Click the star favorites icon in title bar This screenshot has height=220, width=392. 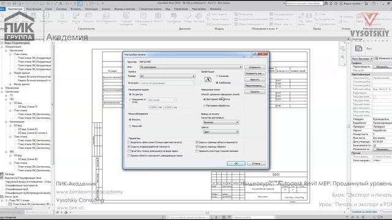click(x=336, y=4)
